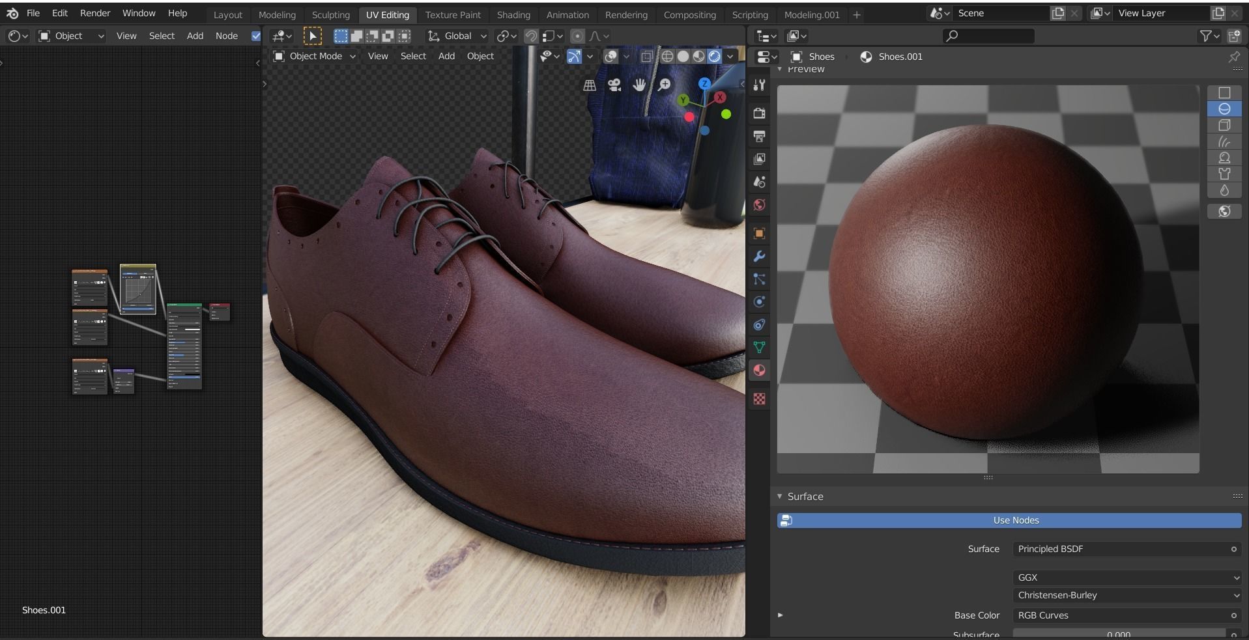Click the properties search field
This screenshot has width=1249, height=640.
point(988,36)
